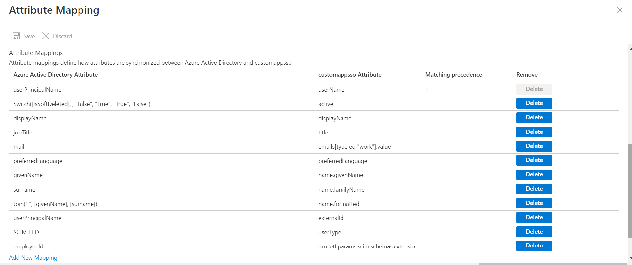The height and width of the screenshot is (265, 632).
Task: Delete the externalId mapping
Action: [534, 217]
